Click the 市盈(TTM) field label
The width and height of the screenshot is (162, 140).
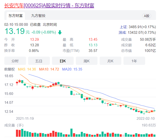coord(71,51)
